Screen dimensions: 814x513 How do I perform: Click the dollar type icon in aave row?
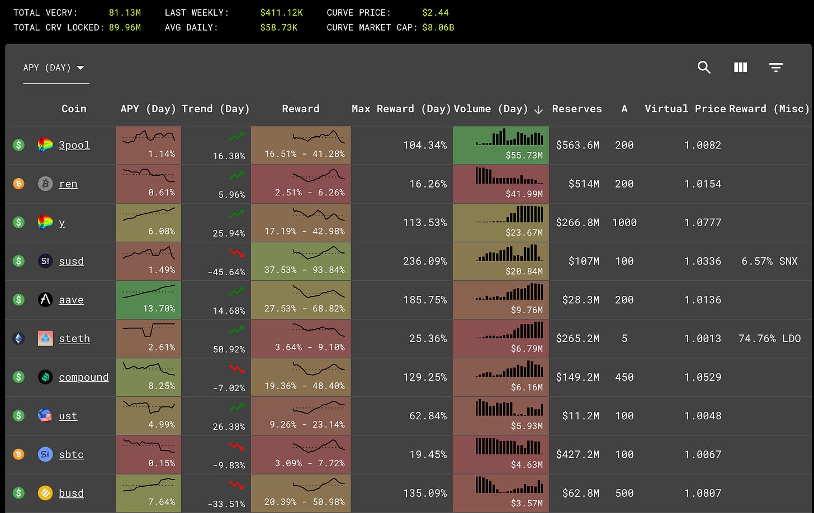click(x=18, y=300)
